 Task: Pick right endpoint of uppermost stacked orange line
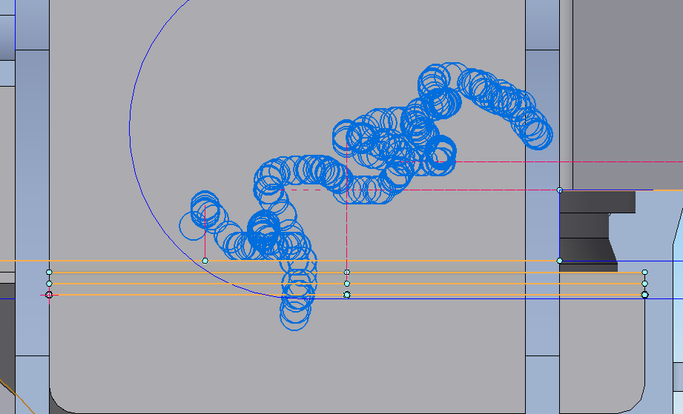pos(644,273)
